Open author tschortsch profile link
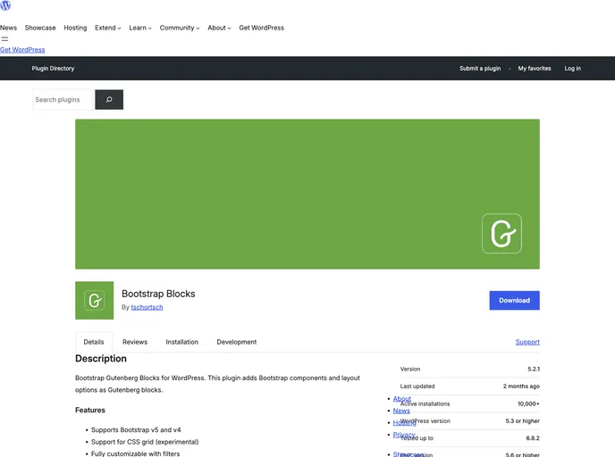 (x=147, y=307)
